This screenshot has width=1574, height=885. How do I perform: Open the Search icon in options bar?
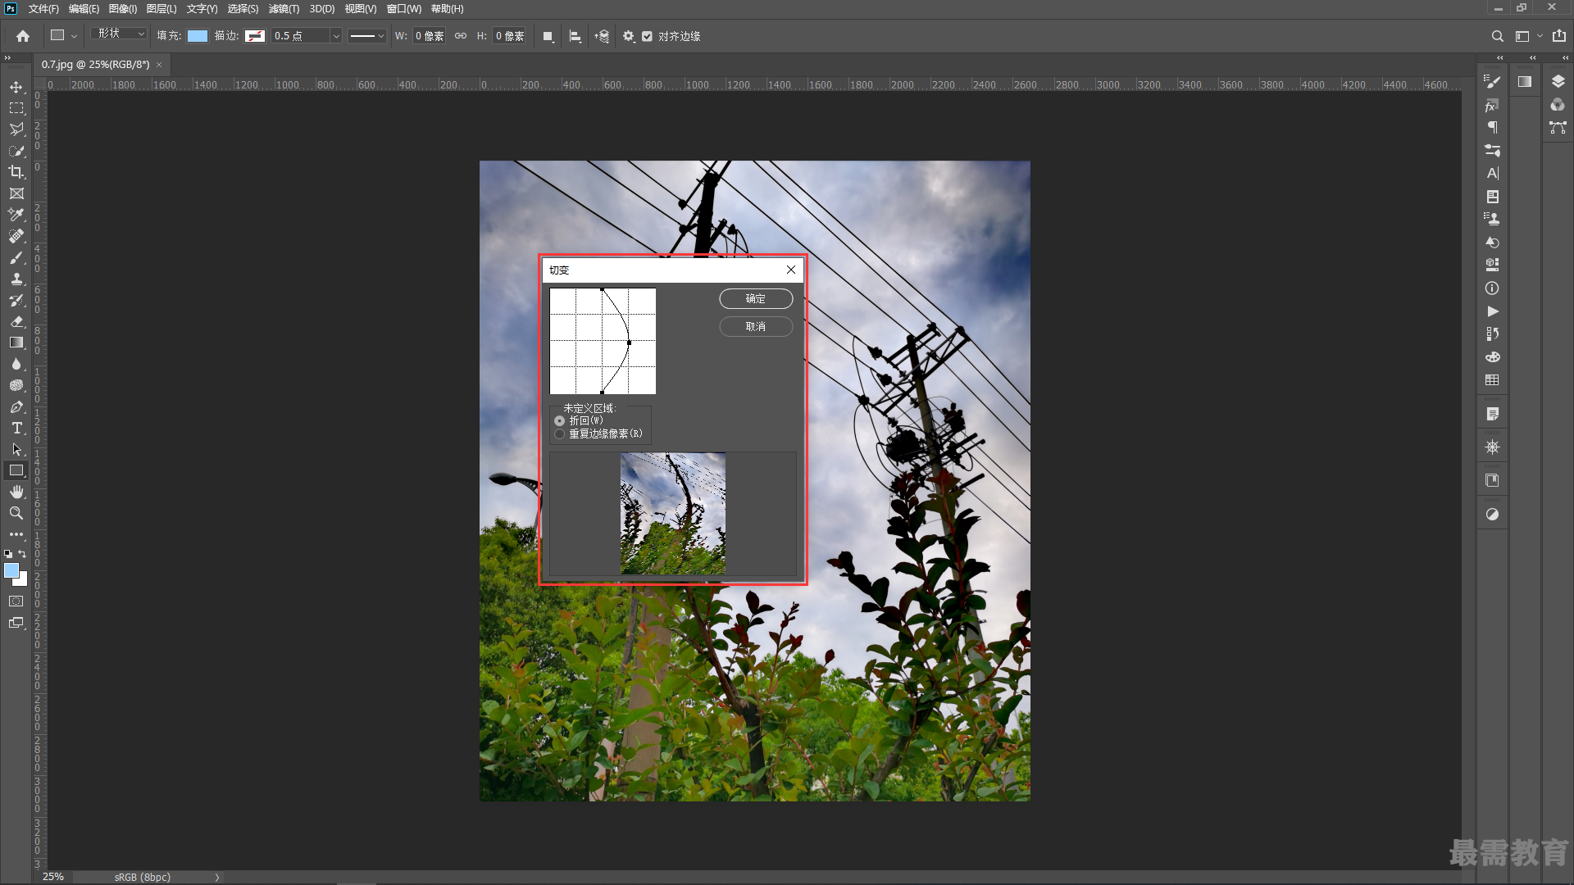(x=1497, y=36)
